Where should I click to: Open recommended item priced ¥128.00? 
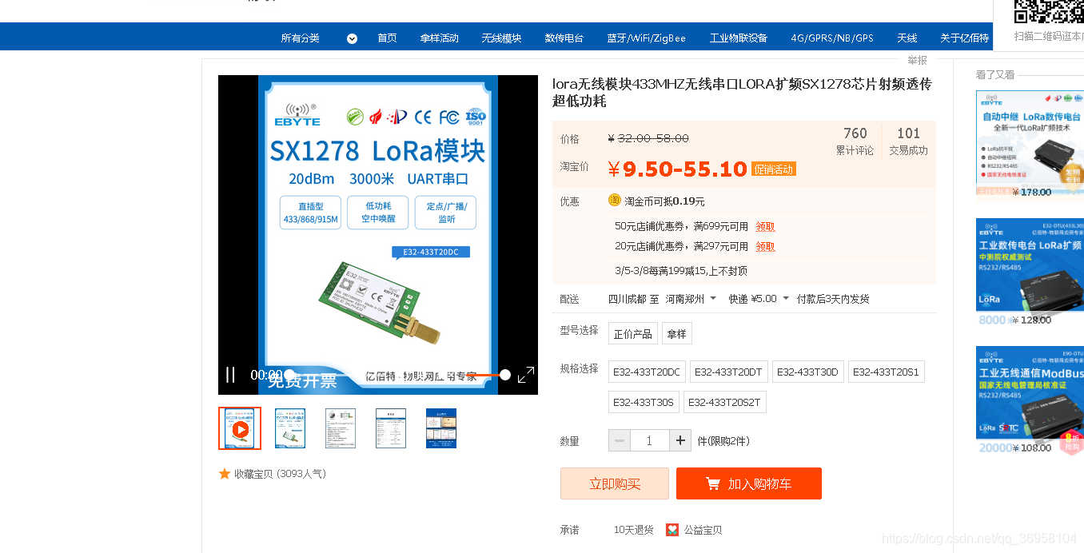click(x=1030, y=272)
